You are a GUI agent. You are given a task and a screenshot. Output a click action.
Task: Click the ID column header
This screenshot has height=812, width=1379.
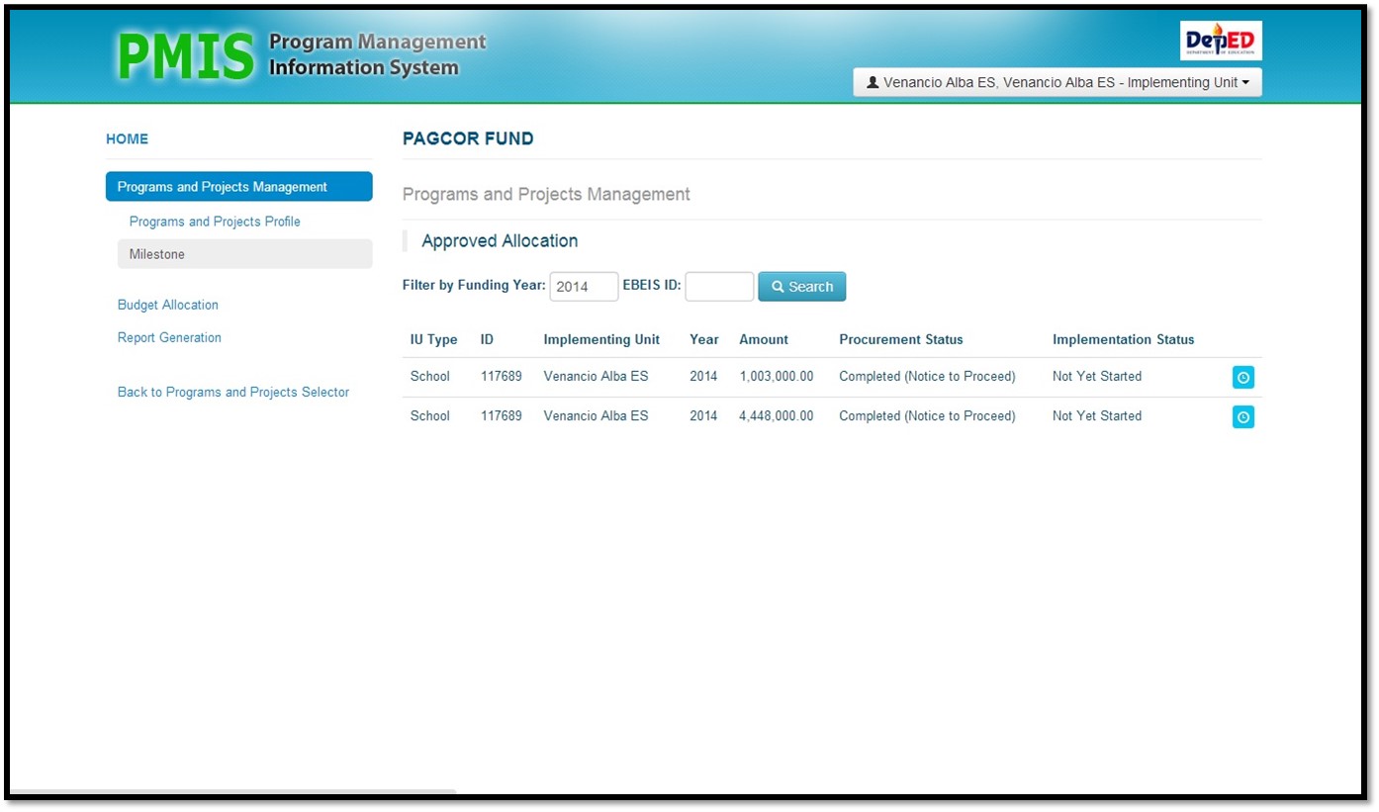pos(487,339)
